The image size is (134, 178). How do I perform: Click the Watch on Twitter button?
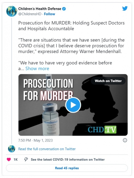pyautogui.click(x=108, y=81)
